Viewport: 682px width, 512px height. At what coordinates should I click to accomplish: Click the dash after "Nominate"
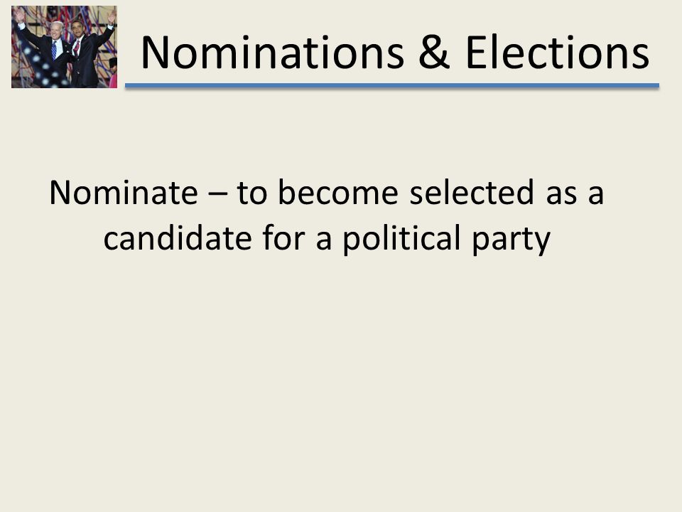[217, 194]
